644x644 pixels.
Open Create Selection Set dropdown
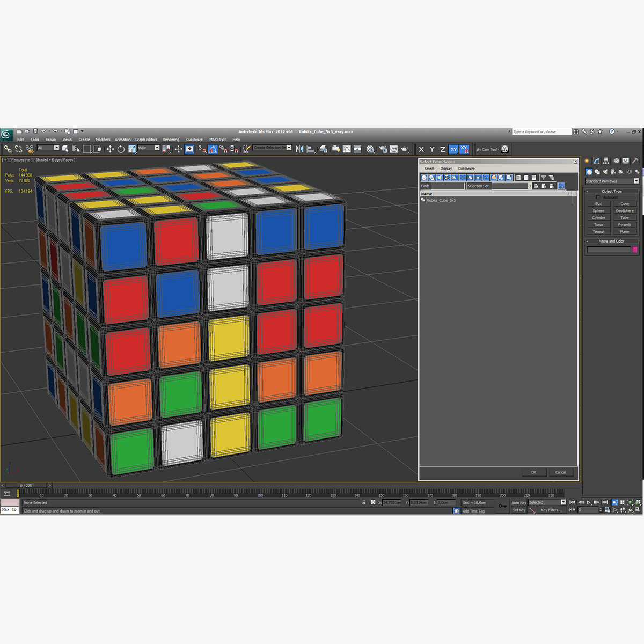(x=272, y=148)
